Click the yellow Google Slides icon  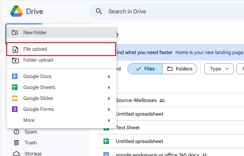[15, 98]
